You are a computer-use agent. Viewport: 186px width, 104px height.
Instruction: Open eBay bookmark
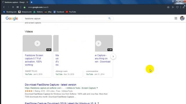coord(48,12)
